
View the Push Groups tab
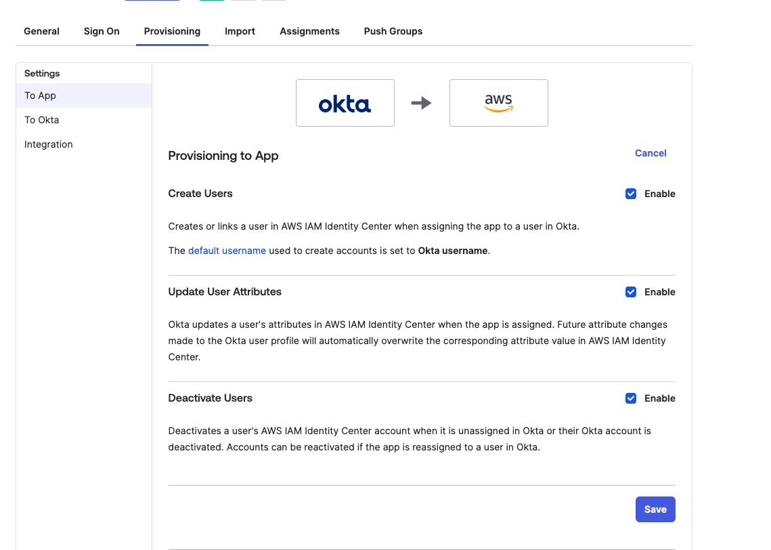(393, 31)
